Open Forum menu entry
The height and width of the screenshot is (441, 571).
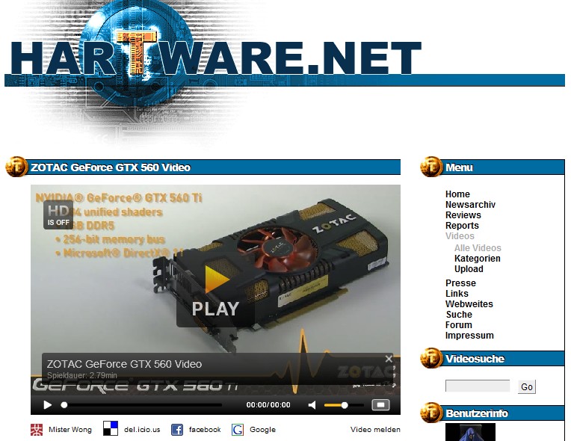458,325
